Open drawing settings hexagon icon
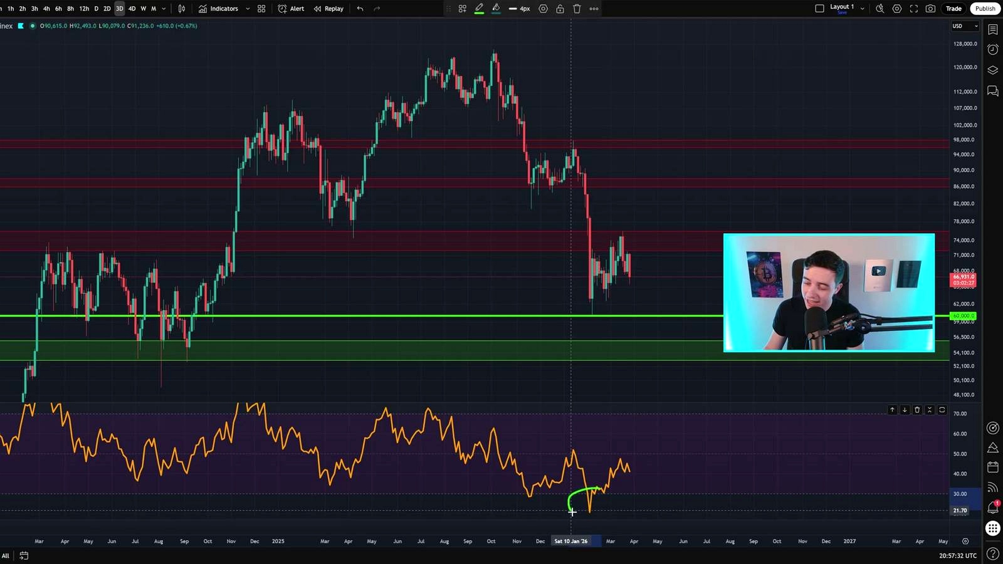The height and width of the screenshot is (564, 1003). [544, 9]
